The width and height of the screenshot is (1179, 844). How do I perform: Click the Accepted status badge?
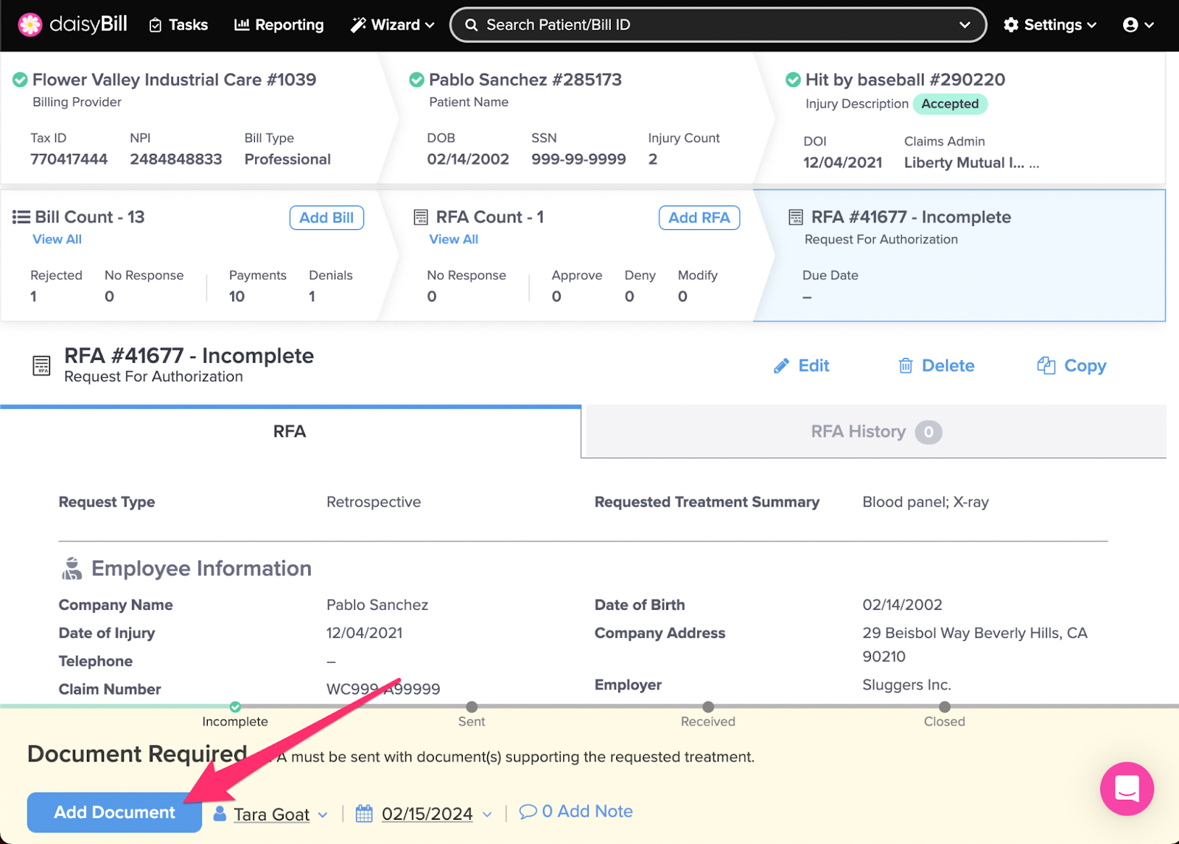950,104
